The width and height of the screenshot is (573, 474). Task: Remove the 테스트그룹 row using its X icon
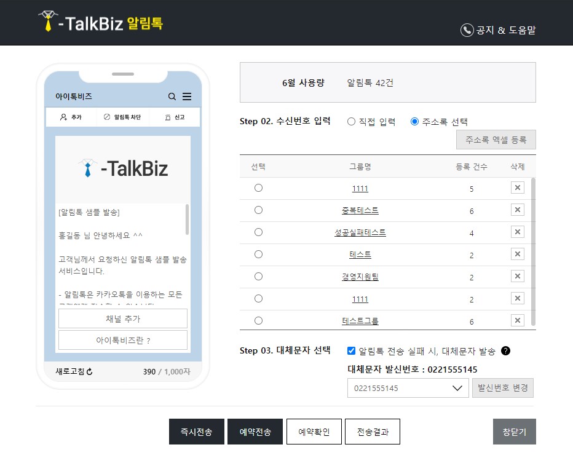[x=517, y=320]
